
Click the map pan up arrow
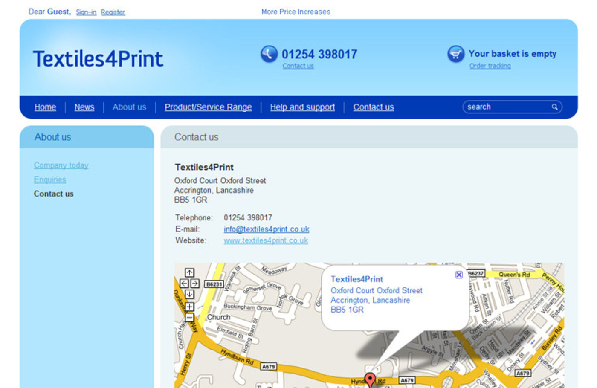tap(189, 272)
